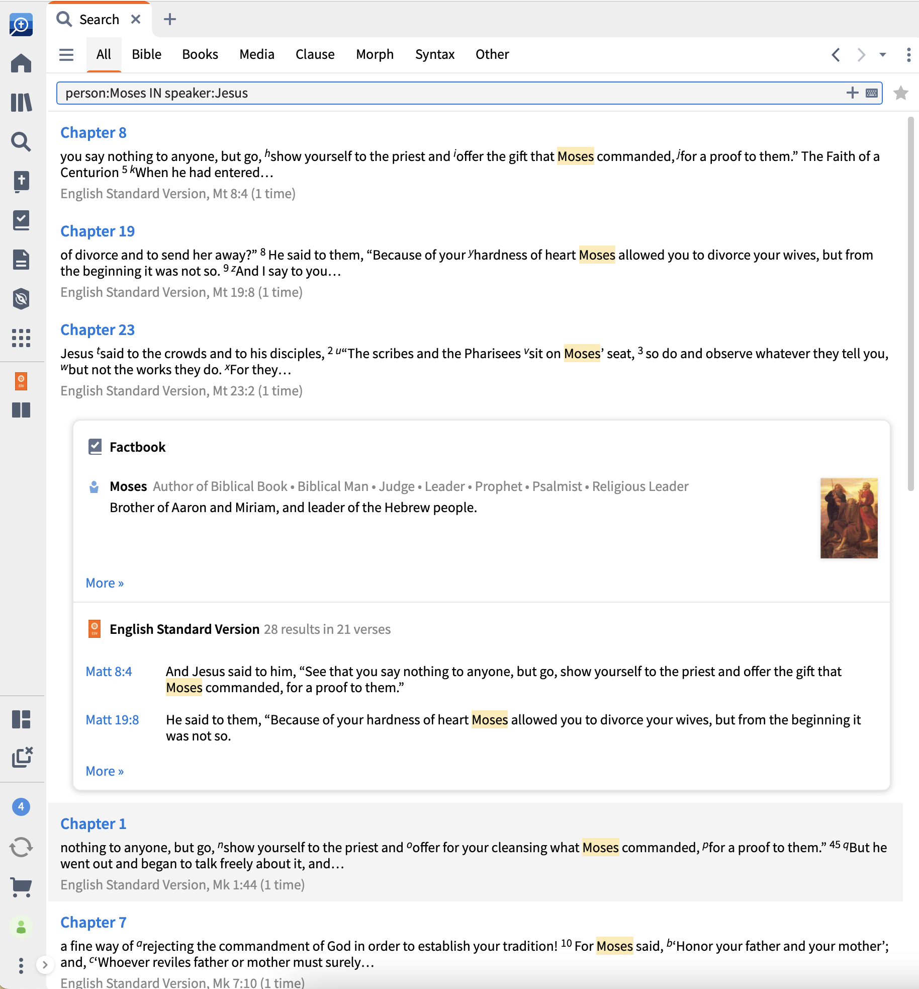Toggle the keyboard selector in search bar

pyautogui.click(x=871, y=93)
